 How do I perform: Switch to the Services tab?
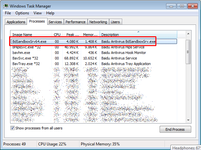pyautogui.click(x=55, y=22)
